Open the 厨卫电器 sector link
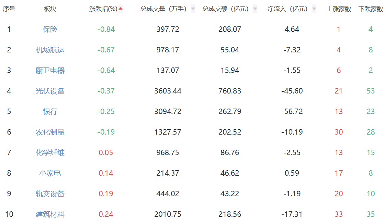Screen dimensions: 386x224 tap(50, 71)
